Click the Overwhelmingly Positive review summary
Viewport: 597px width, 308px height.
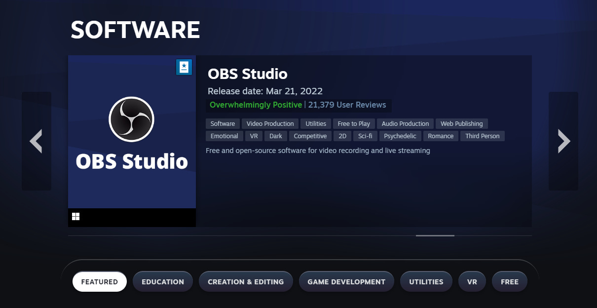tap(256, 105)
